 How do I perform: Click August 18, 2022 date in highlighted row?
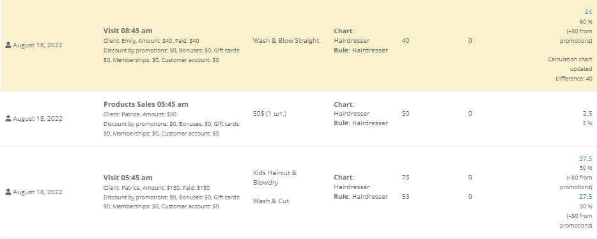(x=38, y=45)
